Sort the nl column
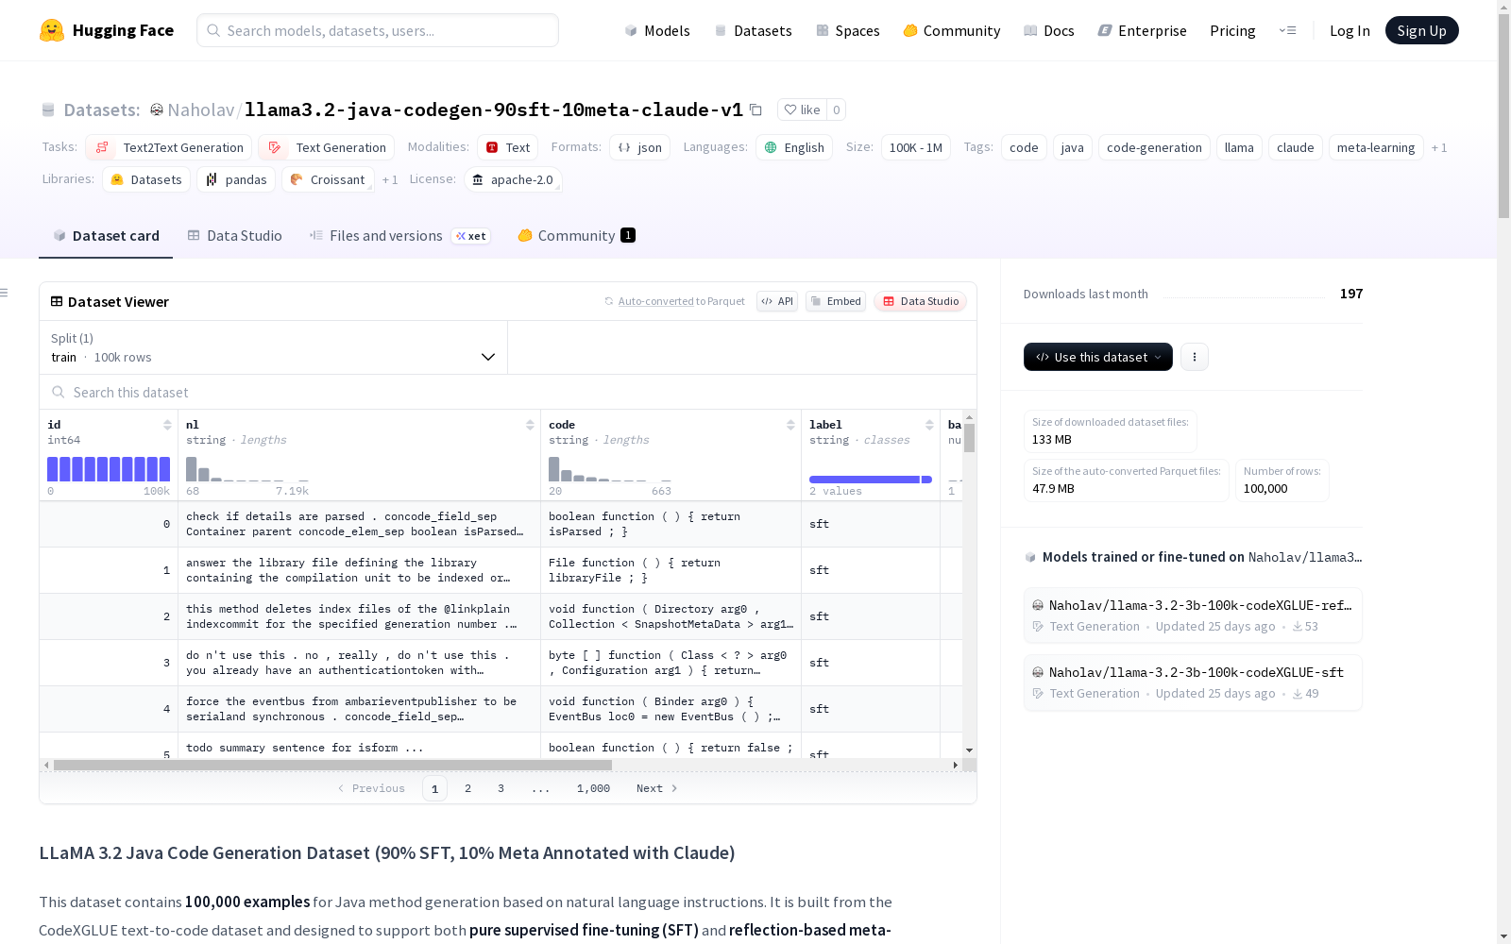Viewport: 1511px width, 944px height. point(530,425)
